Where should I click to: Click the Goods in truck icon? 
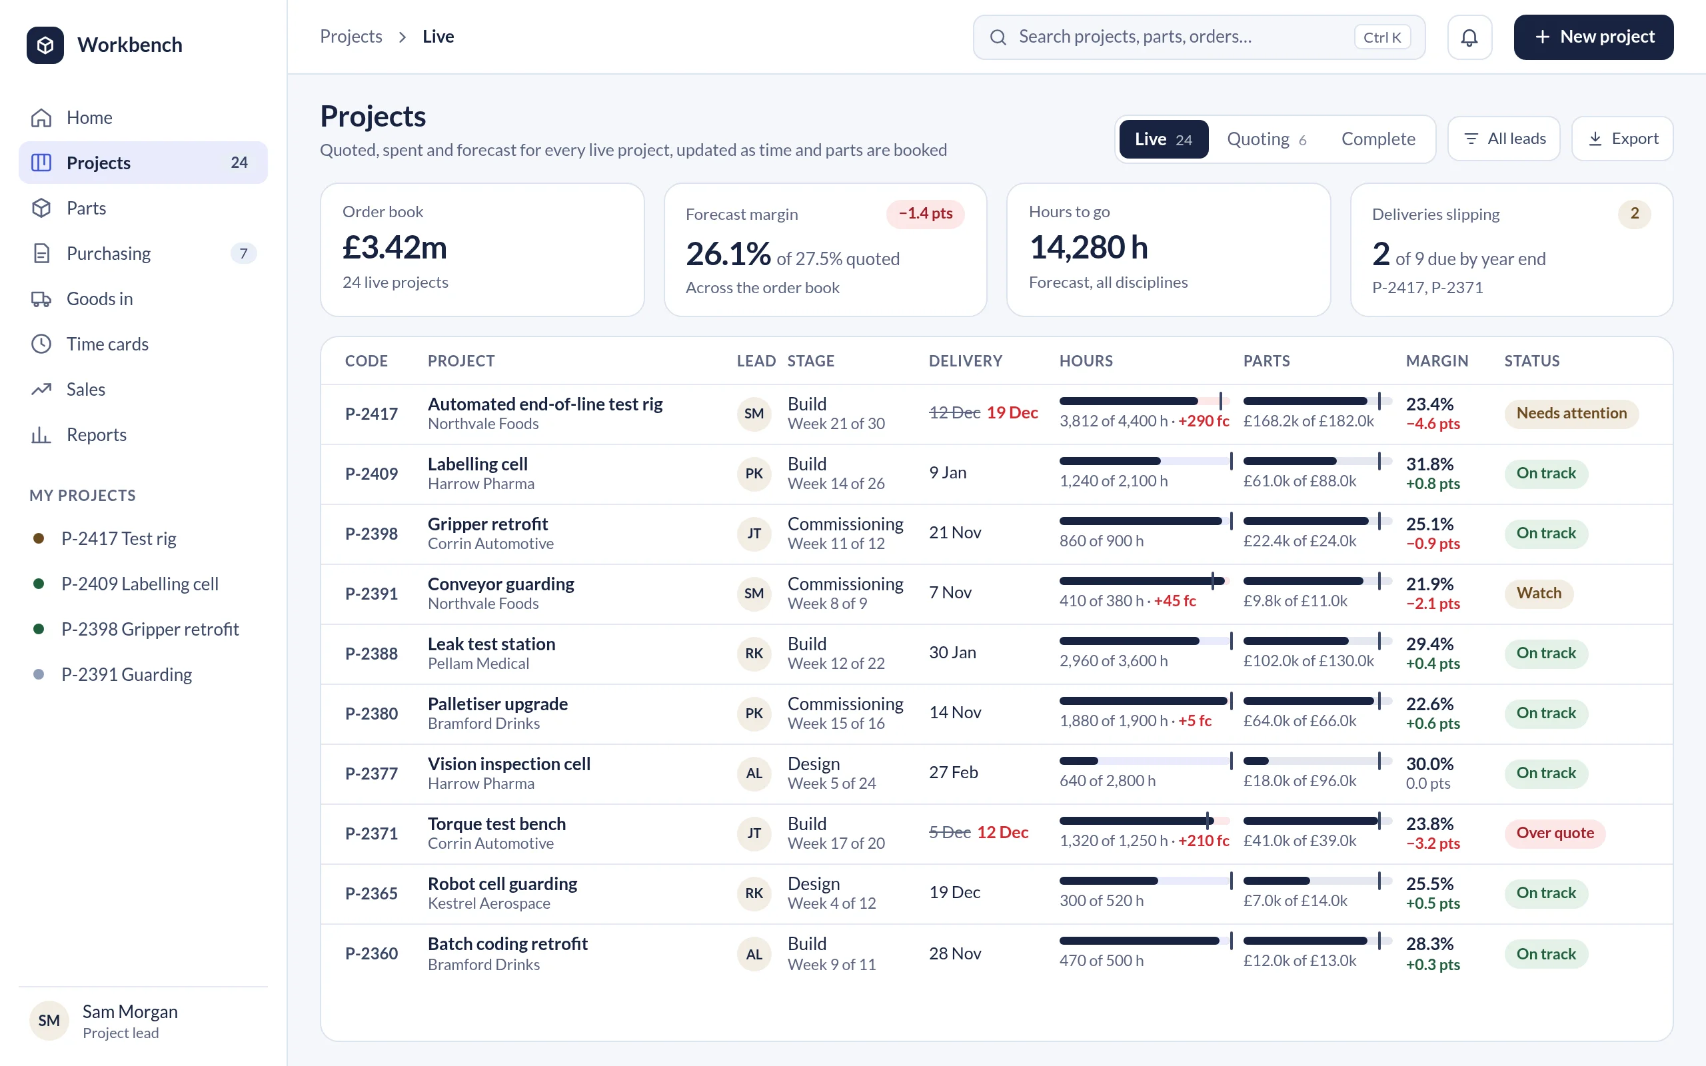41,299
